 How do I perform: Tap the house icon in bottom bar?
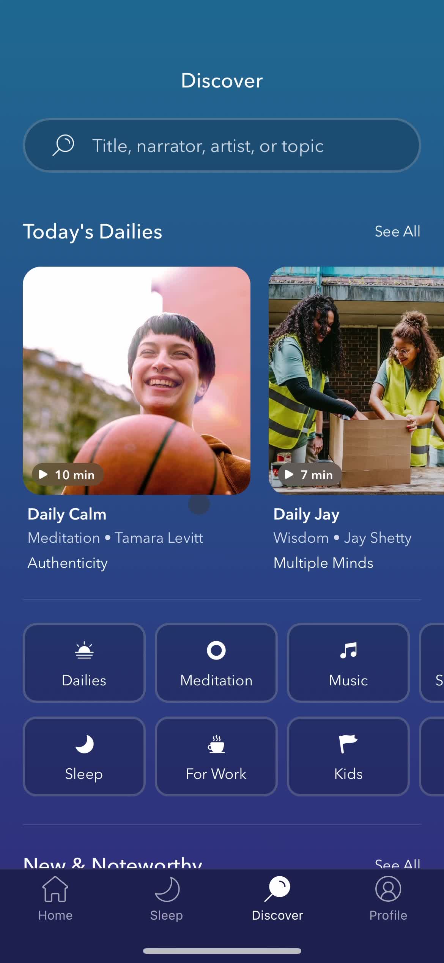55,889
